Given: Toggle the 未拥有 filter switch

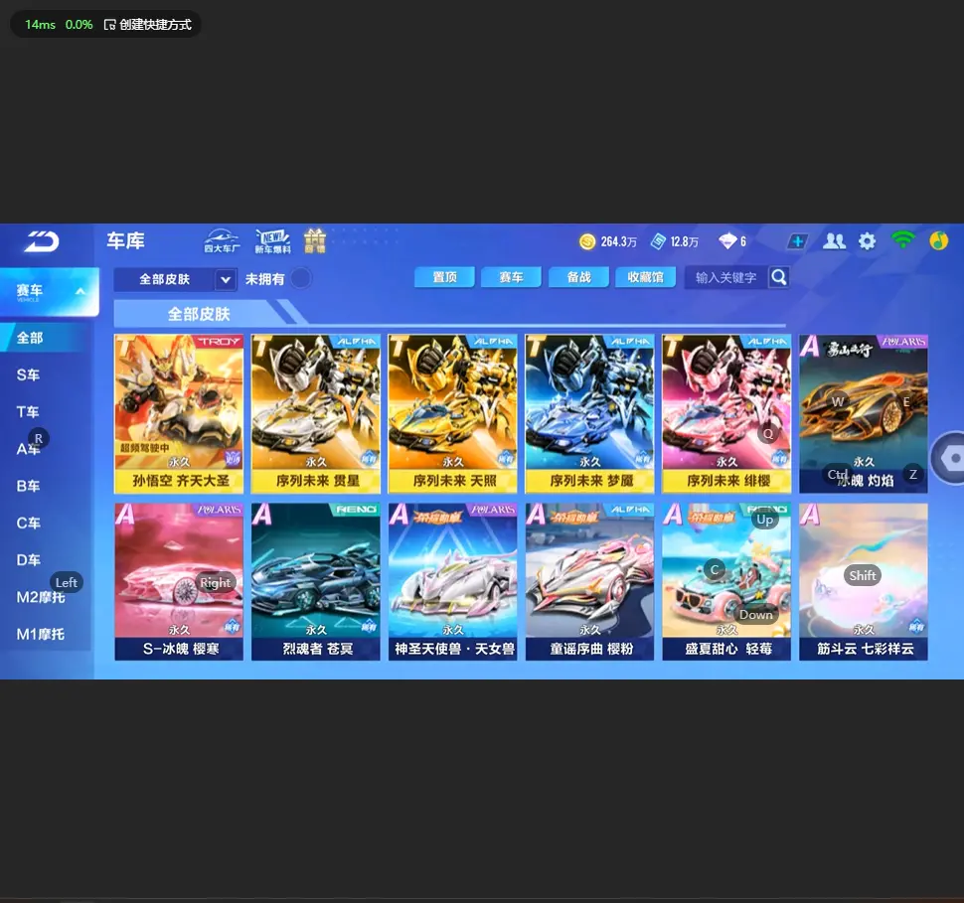Looking at the screenshot, I should [x=301, y=278].
